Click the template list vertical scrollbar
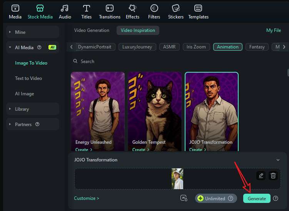 [x=288, y=73]
